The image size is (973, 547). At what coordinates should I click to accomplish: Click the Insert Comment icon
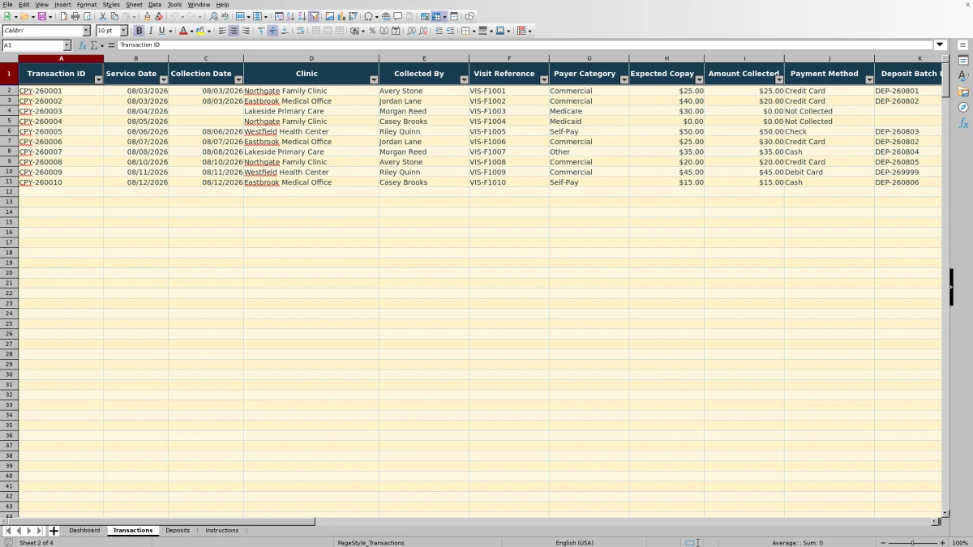[398, 16]
